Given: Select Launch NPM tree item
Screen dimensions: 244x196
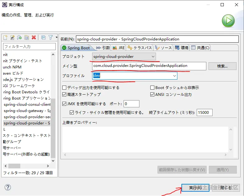Looking at the screenshot, I should pos(12,67).
